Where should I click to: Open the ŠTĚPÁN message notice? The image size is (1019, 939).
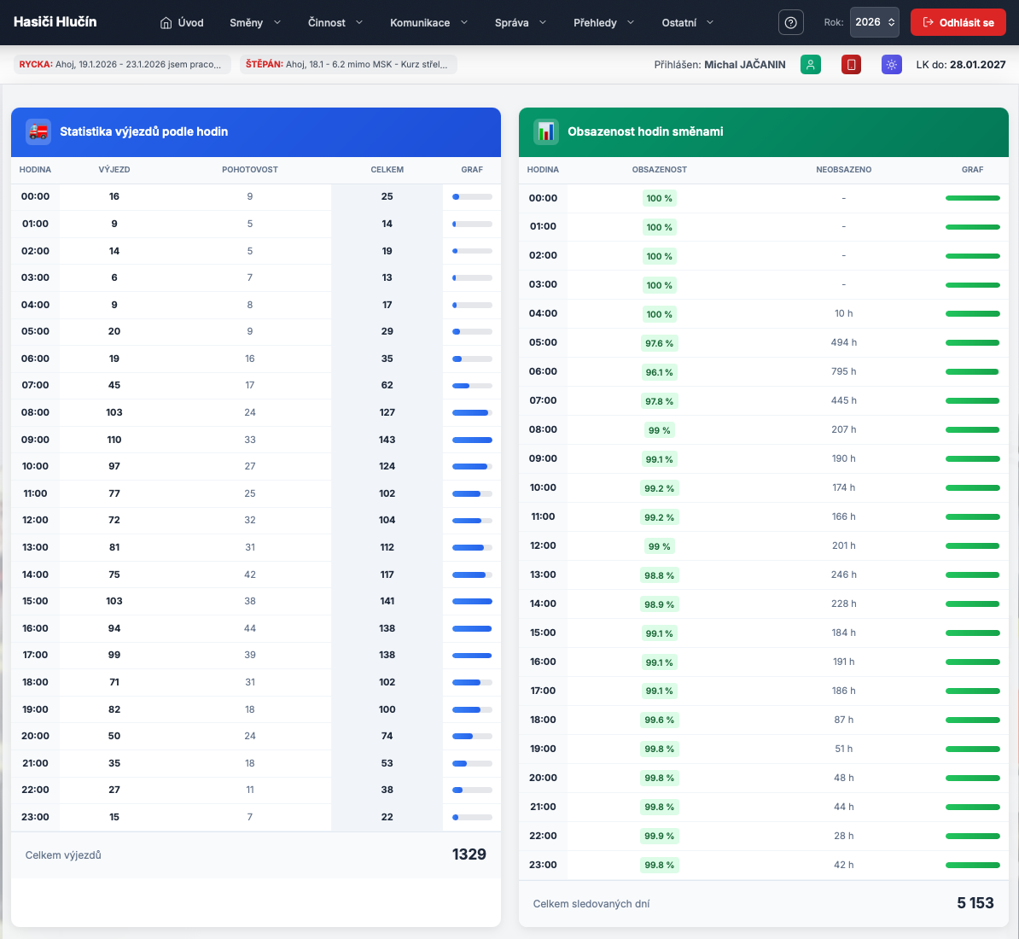click(x=348, y=64)
